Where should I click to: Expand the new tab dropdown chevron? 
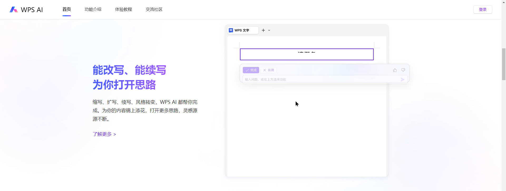tap(269, 30)
